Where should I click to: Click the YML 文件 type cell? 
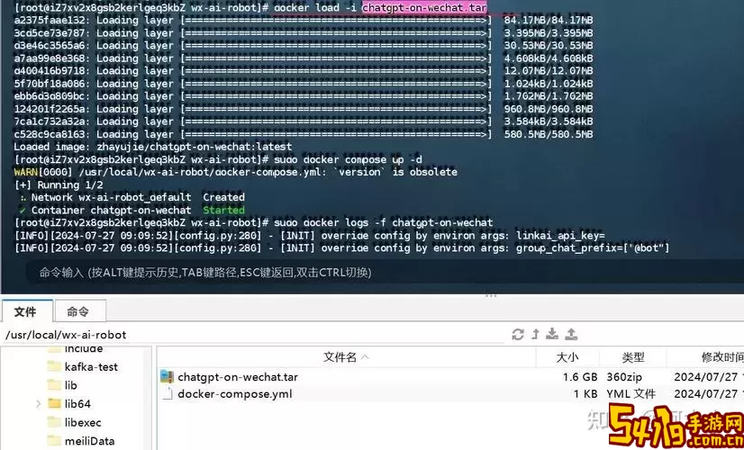(x=631, y=394)
